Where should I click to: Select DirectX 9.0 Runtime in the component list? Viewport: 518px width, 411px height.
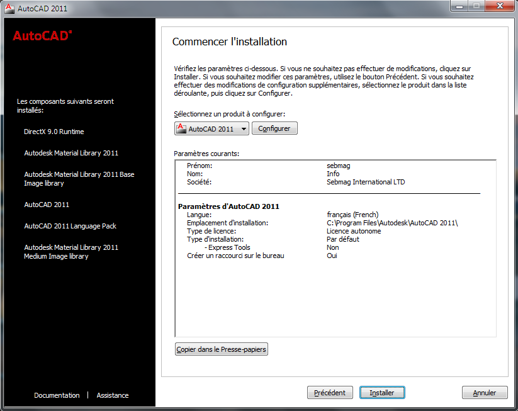coord(54,132)
